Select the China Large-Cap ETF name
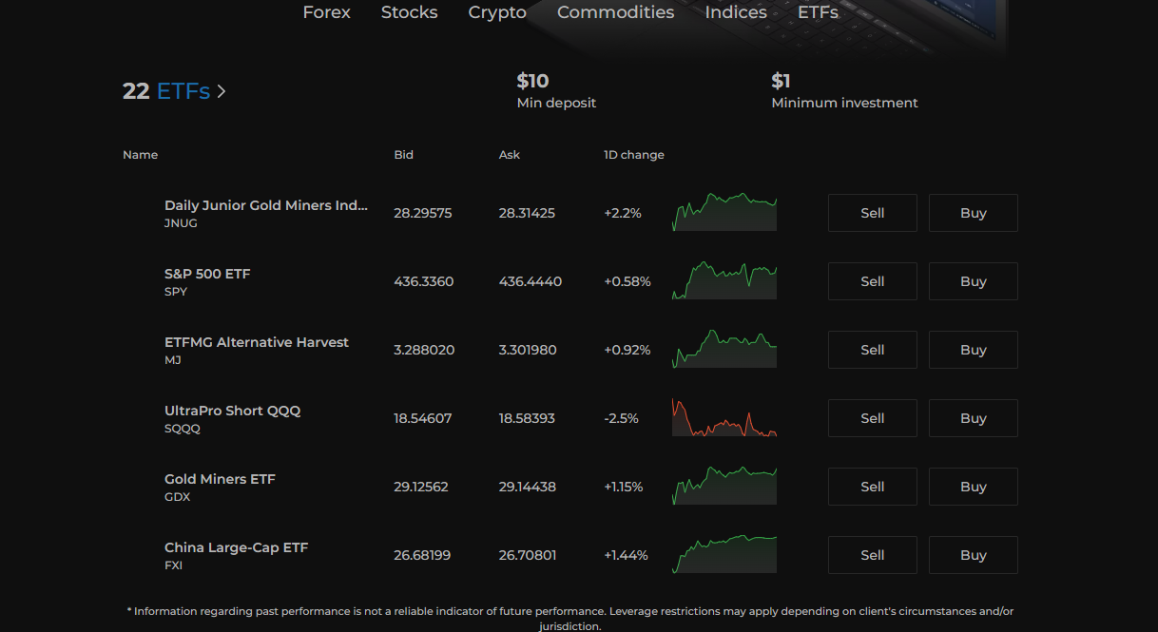Viewport: 1158px width, 632px height. [x=237, y=547]
